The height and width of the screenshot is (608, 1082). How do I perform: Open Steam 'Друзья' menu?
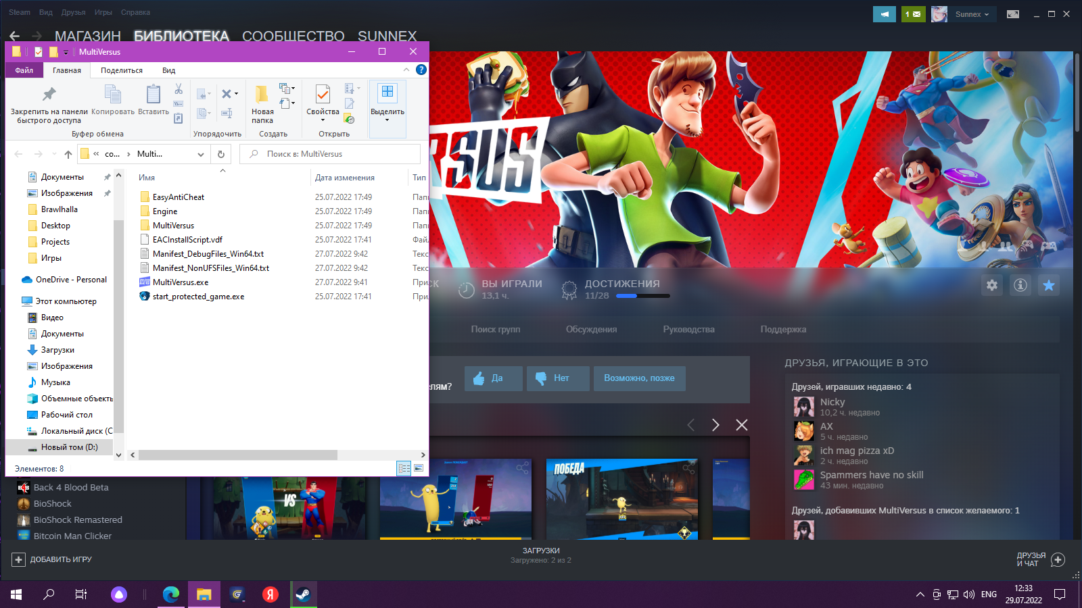click(73, 12)
